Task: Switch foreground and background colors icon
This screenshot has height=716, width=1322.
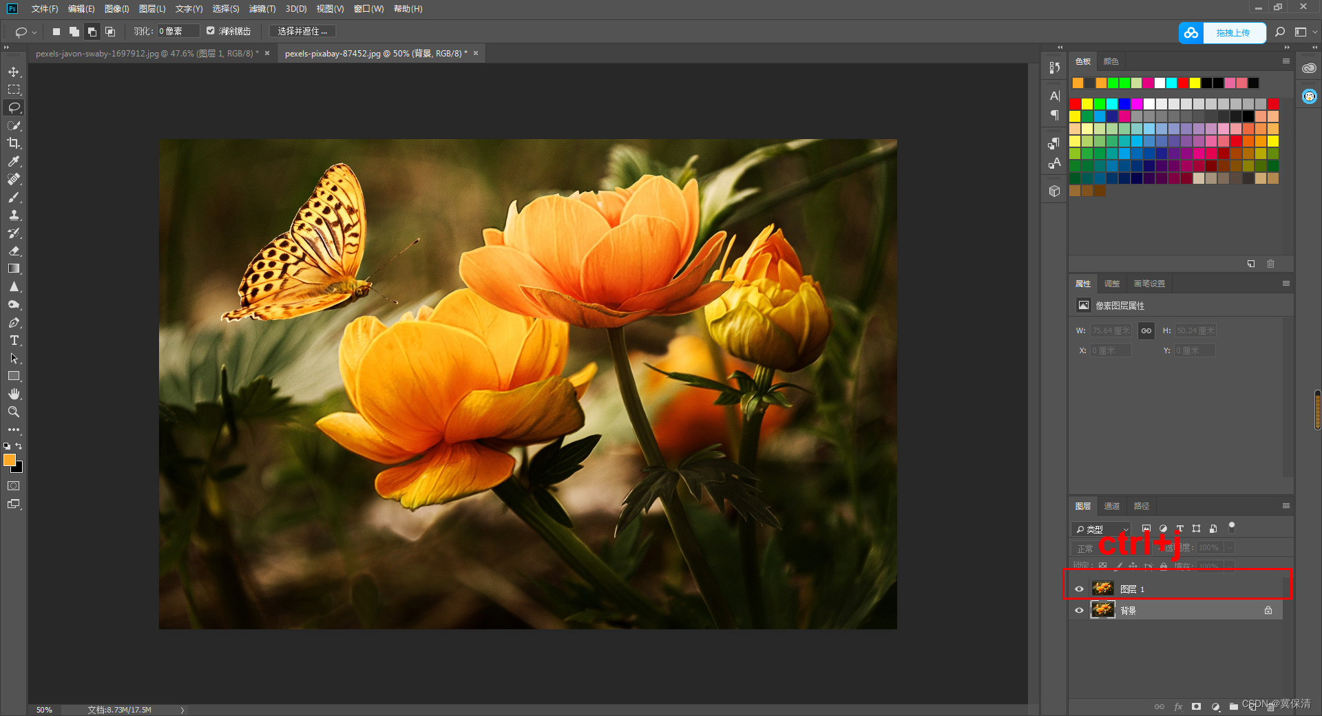Action: pos(19,446)
